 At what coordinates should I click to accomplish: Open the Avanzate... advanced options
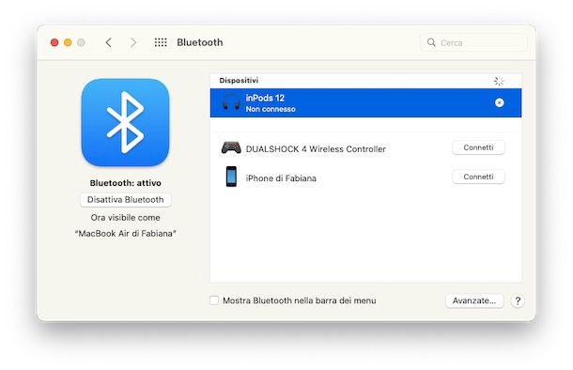tap(474, 301)
